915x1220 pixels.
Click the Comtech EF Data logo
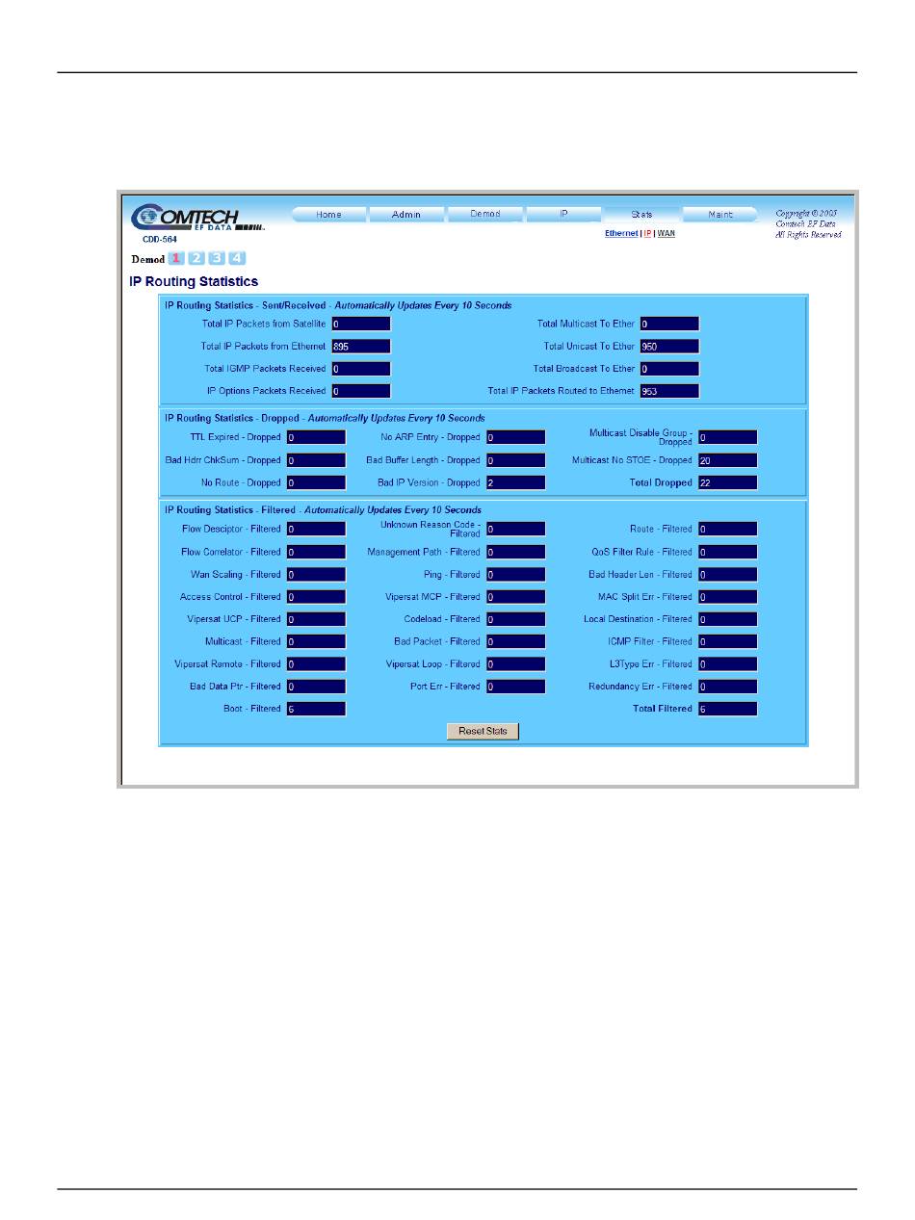[x=196, y=217]
